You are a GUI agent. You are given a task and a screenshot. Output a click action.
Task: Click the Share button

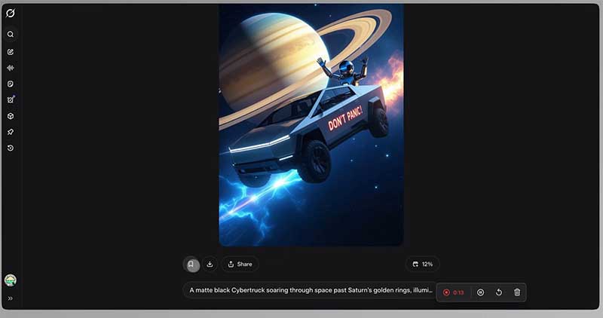coord(240,264)
